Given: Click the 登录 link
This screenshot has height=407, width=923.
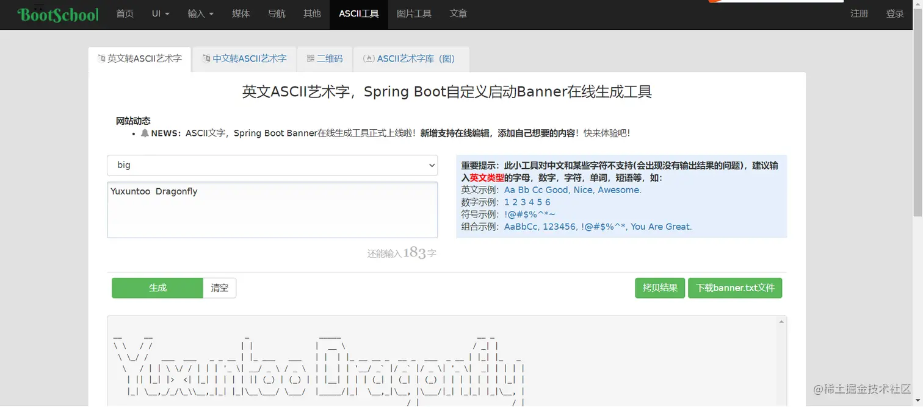Looking at the screenshot, I should 895,13.
